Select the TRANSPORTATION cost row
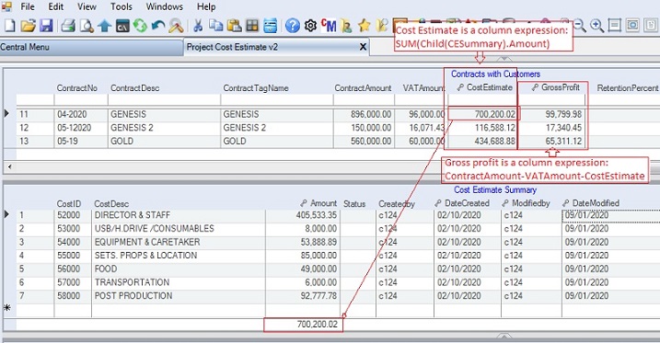The image size is (660, 343). [337, 282]
